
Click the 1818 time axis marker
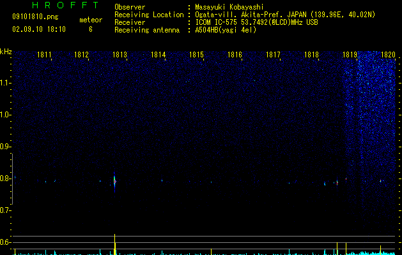[x=311, y=55]
